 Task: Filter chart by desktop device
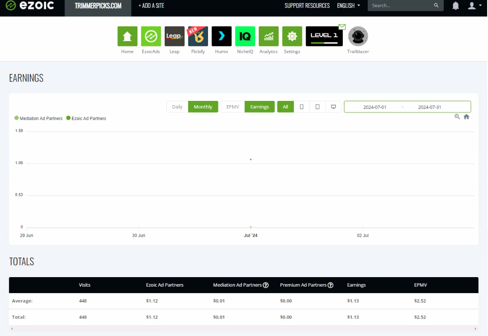point(333,107)
